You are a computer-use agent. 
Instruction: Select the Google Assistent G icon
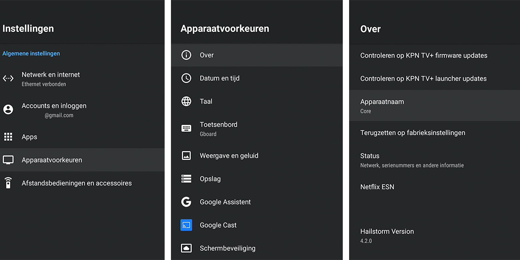tap(186, 202)
